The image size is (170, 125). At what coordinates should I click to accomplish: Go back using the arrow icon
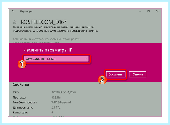(x=13, y=11)
